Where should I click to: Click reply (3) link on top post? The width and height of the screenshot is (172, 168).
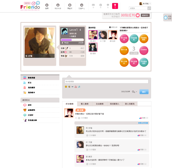pyautogui.click(x=144, y=118)
